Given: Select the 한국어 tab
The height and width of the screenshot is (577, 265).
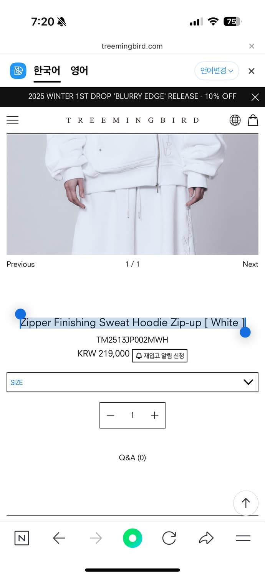Looking at the screenshot, I should tap(47, 71).
